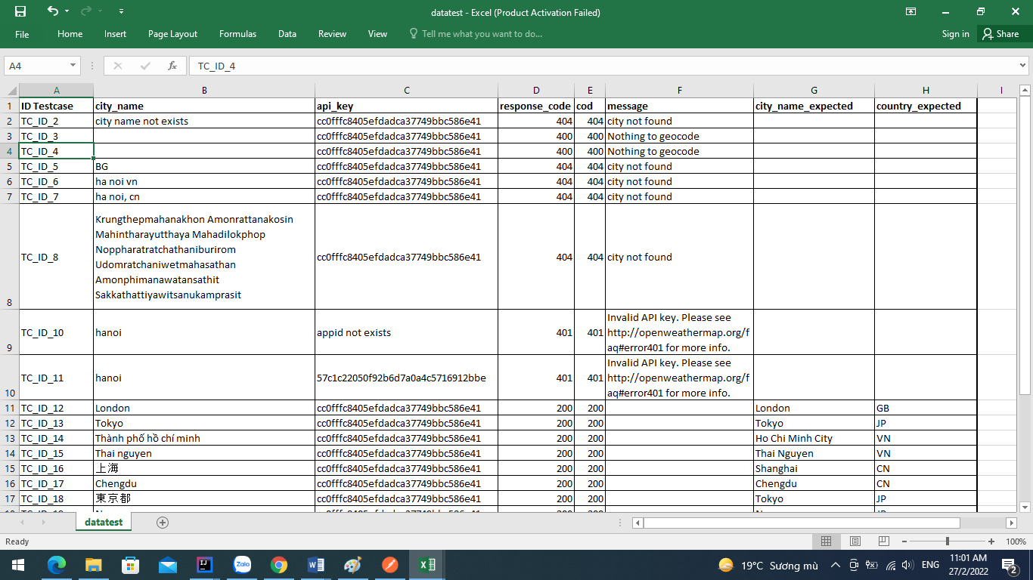Switch to Normal view in status bar
1033x580 pixels.
[x=826, y=541]
